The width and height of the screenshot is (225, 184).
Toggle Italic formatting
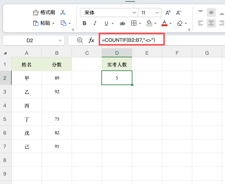click(x=95, y=23)
